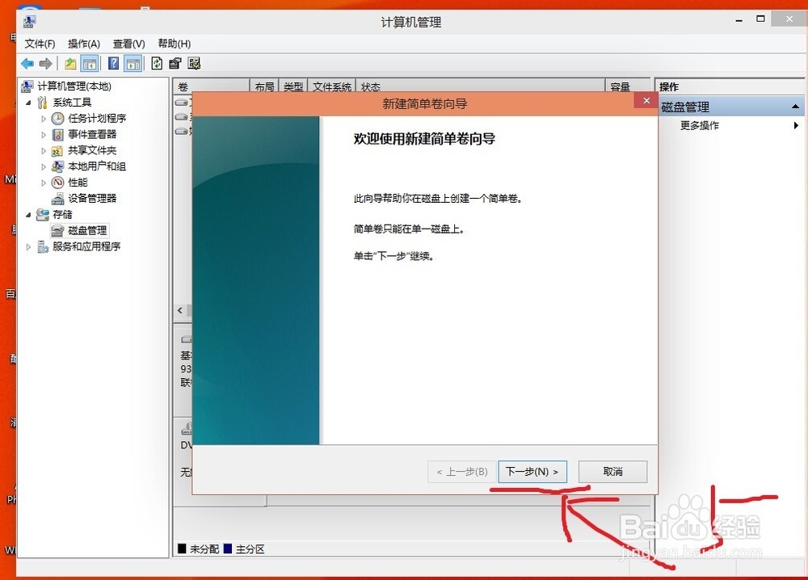Image resolution: width=808 pixels, height=580 pixels.
Task: Click the MMC Help toolbar icon
Action: point(115,63)
